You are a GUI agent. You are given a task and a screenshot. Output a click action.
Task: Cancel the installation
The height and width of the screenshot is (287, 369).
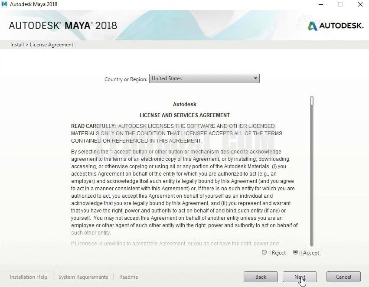pos(343,277)
